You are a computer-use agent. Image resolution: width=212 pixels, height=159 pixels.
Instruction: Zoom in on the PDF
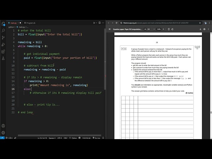[163, 29]
